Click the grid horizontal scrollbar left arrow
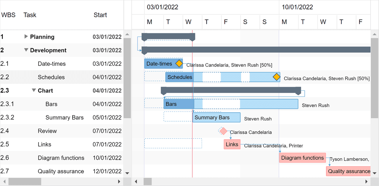The image size is (379, 186). pos(4,182)
